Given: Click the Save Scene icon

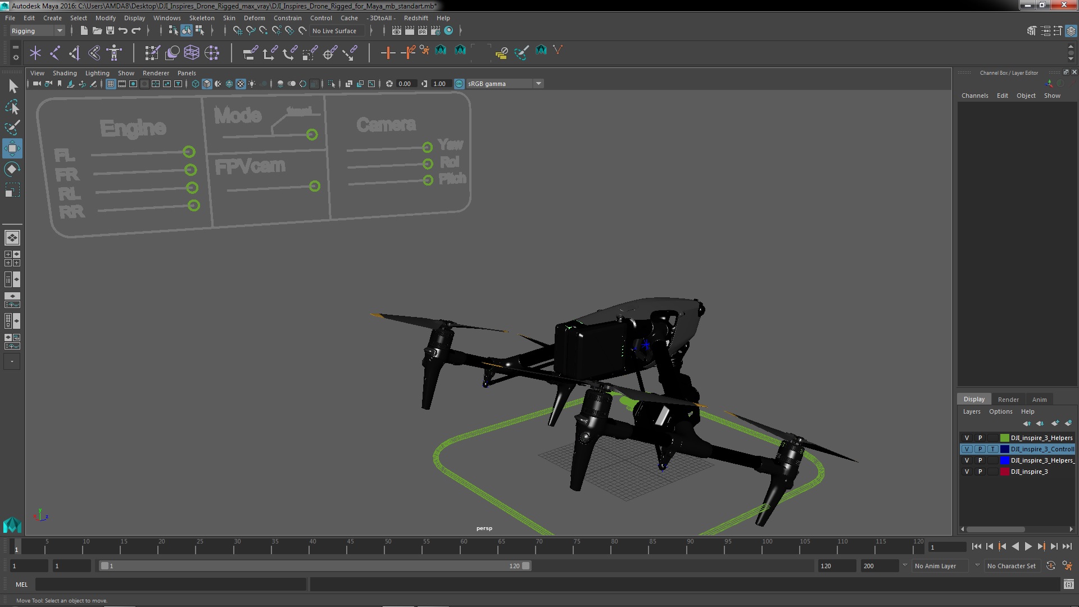Looking at the screenshot, I should pos(110,31).
